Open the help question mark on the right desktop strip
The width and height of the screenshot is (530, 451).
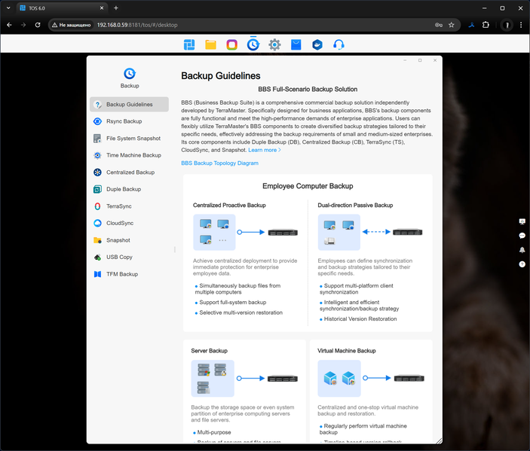pos(522,264)
